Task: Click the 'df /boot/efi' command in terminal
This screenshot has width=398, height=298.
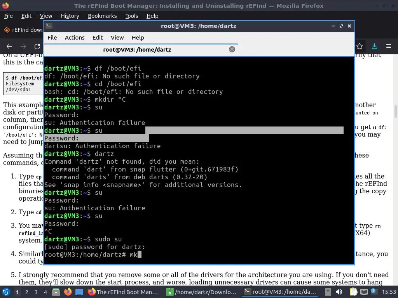Action: [118, 68]
